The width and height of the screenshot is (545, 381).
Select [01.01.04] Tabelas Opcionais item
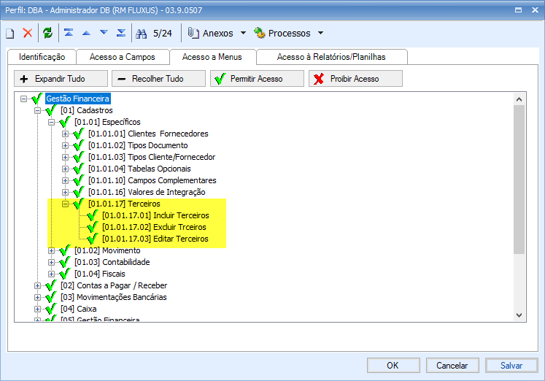click(139, 169)
